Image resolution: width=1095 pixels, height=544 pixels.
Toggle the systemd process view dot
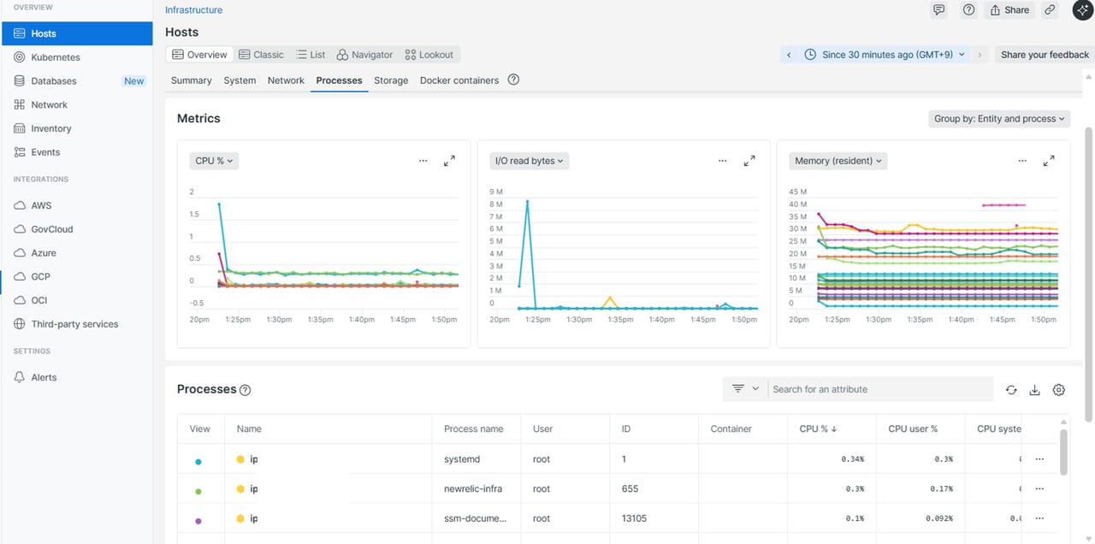(x=198, y=461)
